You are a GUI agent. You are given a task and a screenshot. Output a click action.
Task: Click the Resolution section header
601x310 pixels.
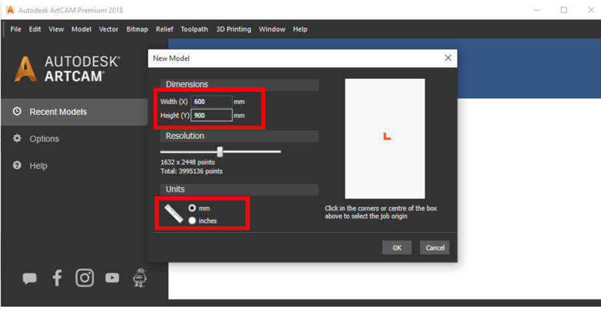click(x=240, y=136)
